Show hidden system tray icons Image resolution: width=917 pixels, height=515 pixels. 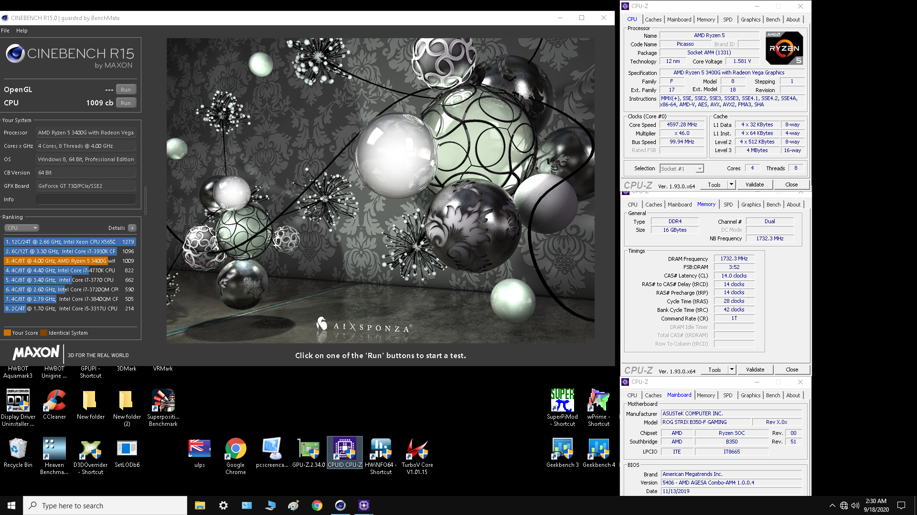pos(832,505)
